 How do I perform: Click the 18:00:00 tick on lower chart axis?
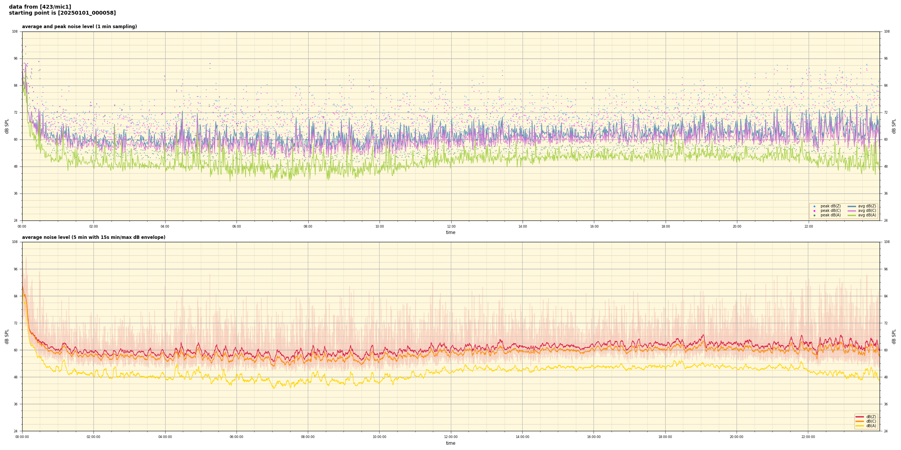point(665,437)
